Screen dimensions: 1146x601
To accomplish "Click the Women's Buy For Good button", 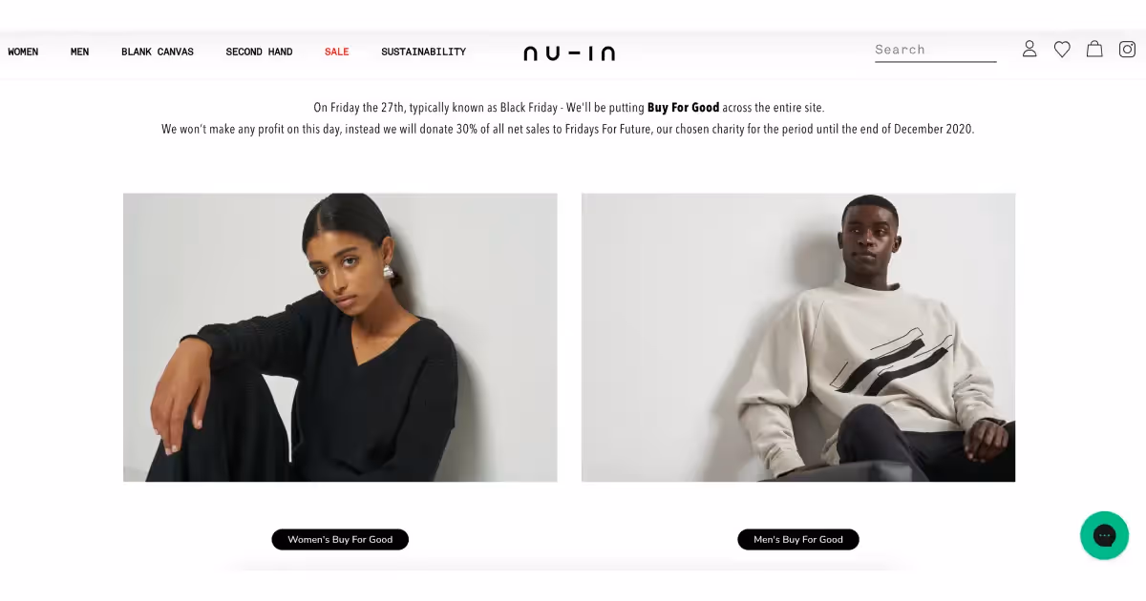I will (x=340, y=539).
